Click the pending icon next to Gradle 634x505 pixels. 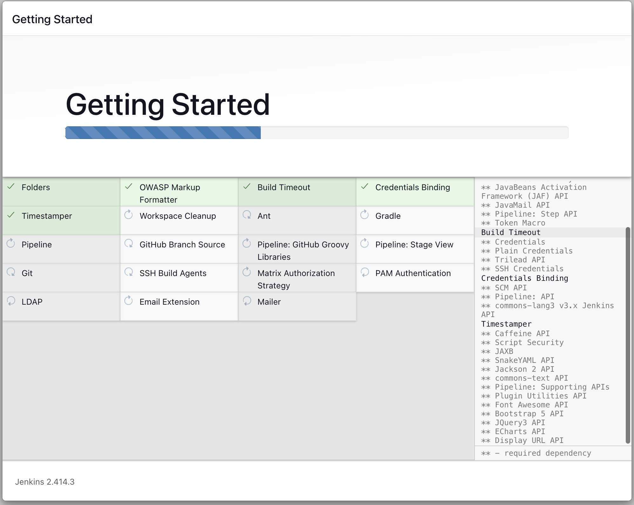point(365,215)
